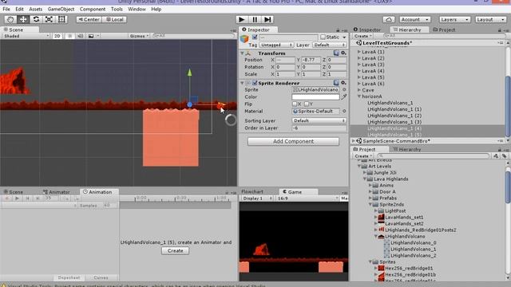Open Gizmos dropdown in Scene view
511x287 pixels.
coord(139,36)
